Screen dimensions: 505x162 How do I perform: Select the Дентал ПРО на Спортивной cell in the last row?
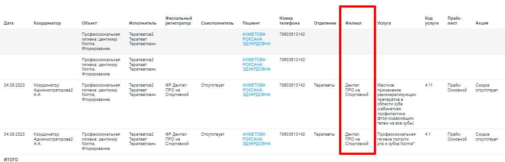coord(356,139)
